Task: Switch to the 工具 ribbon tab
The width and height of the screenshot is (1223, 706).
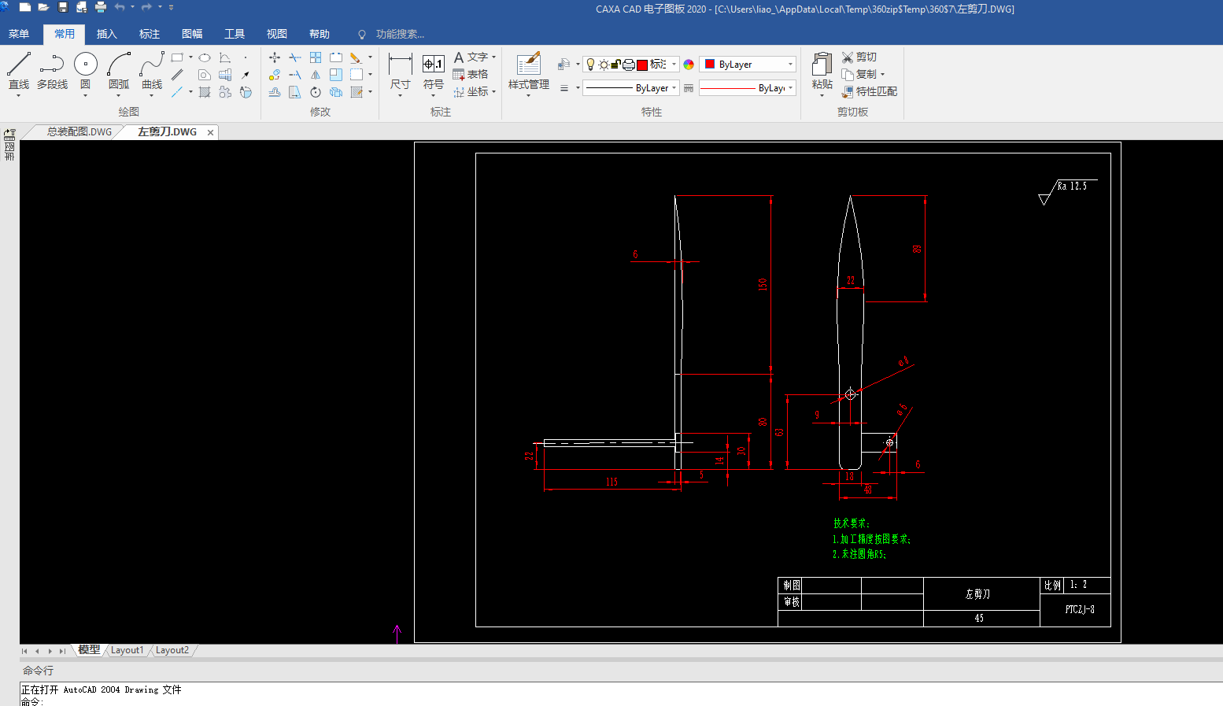Action: pos(235,34)
